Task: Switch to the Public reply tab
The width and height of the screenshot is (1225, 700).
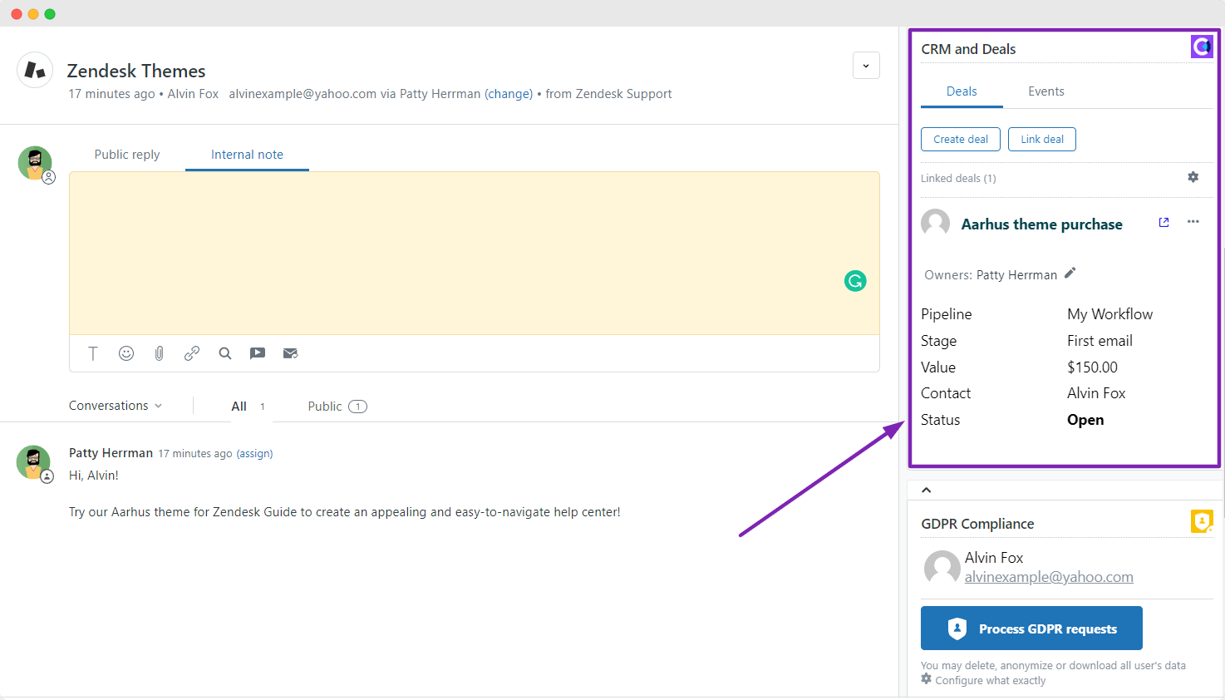Action: point(127,155)
